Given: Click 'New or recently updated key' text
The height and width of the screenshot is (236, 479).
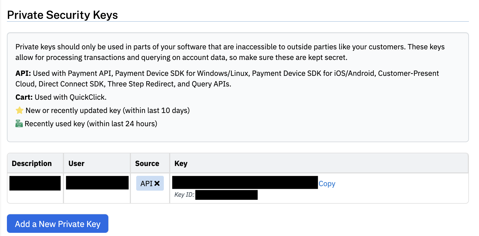Looking at the screenshot, I should tap(73, 110).
